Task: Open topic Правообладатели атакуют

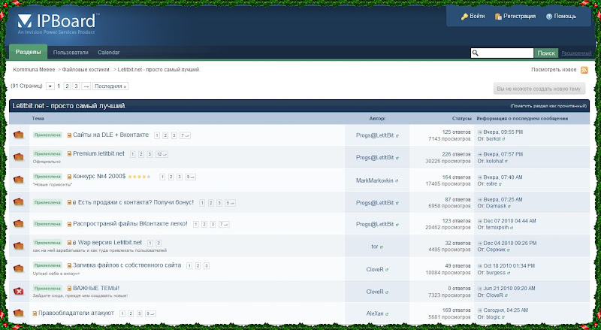Action: pyautogui.click(x=77, y=313)
